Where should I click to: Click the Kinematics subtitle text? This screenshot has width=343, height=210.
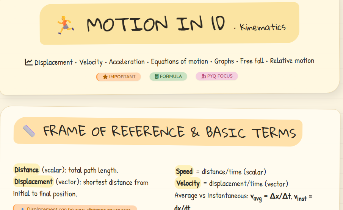point(263,27)
